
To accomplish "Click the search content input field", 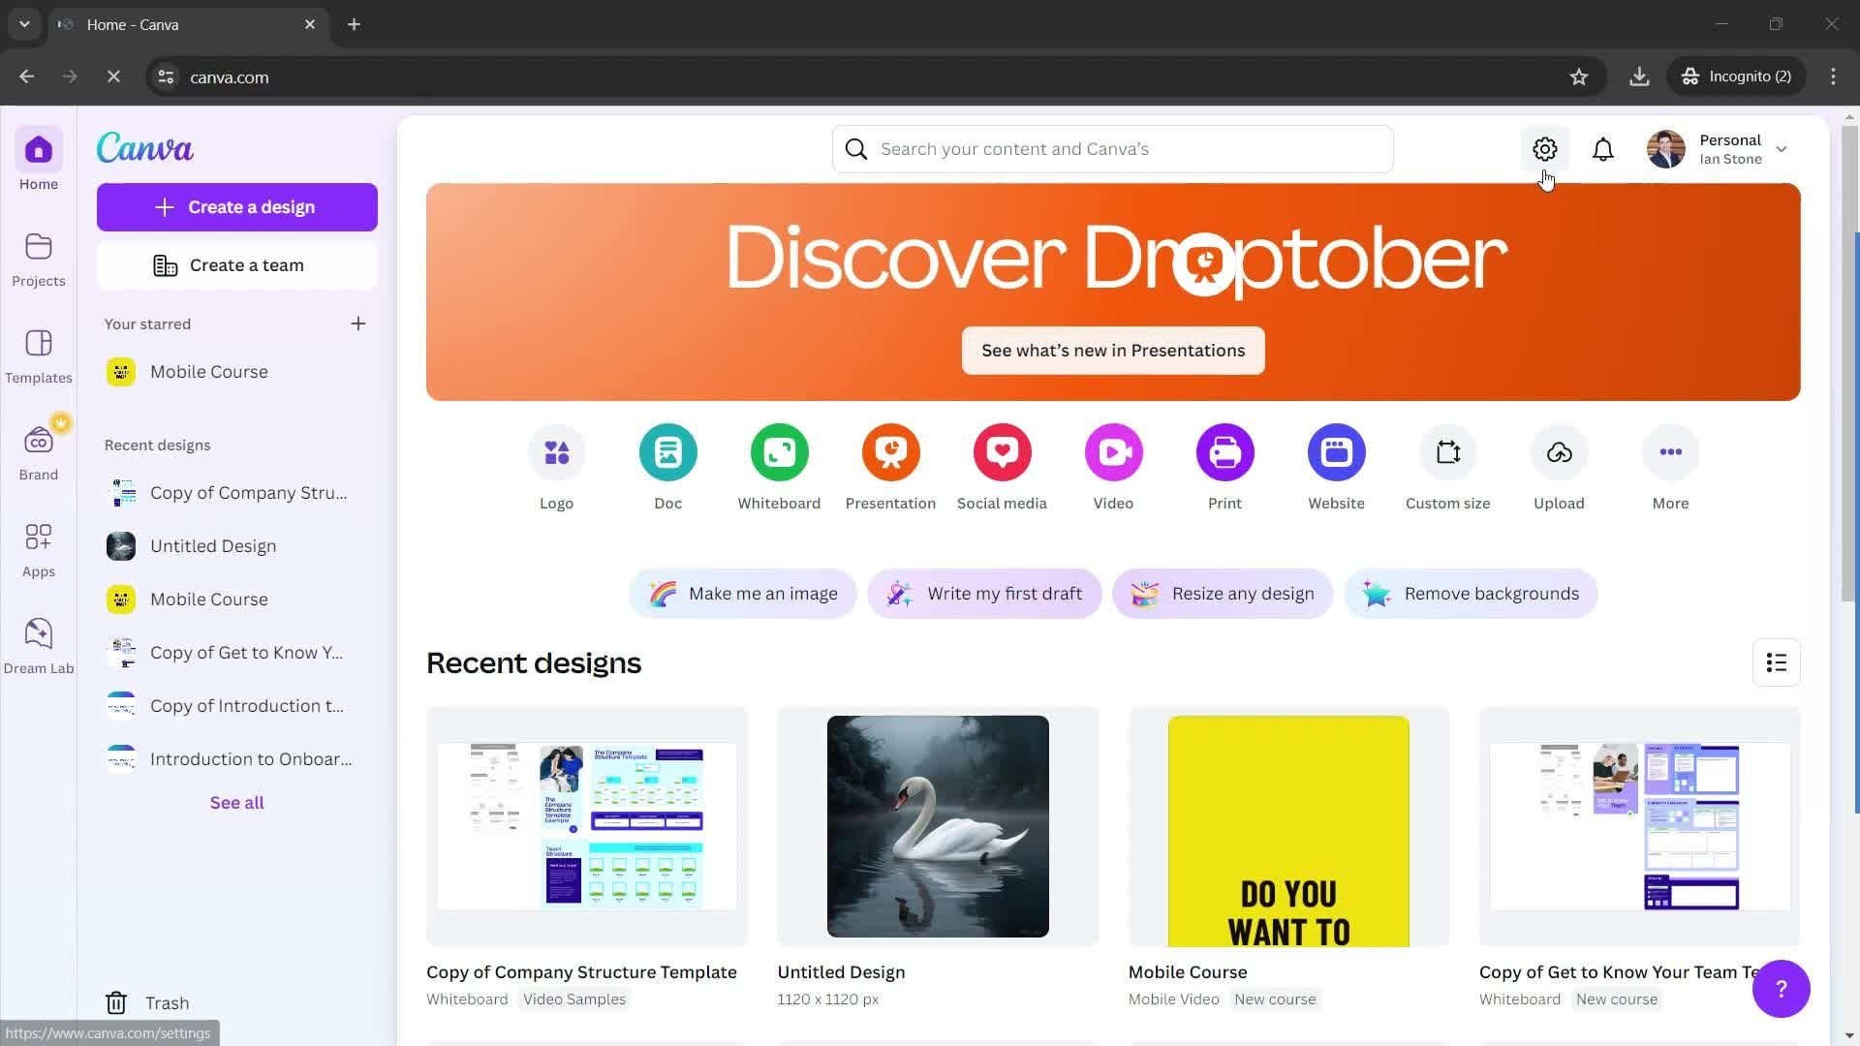I will point(1113,148).
